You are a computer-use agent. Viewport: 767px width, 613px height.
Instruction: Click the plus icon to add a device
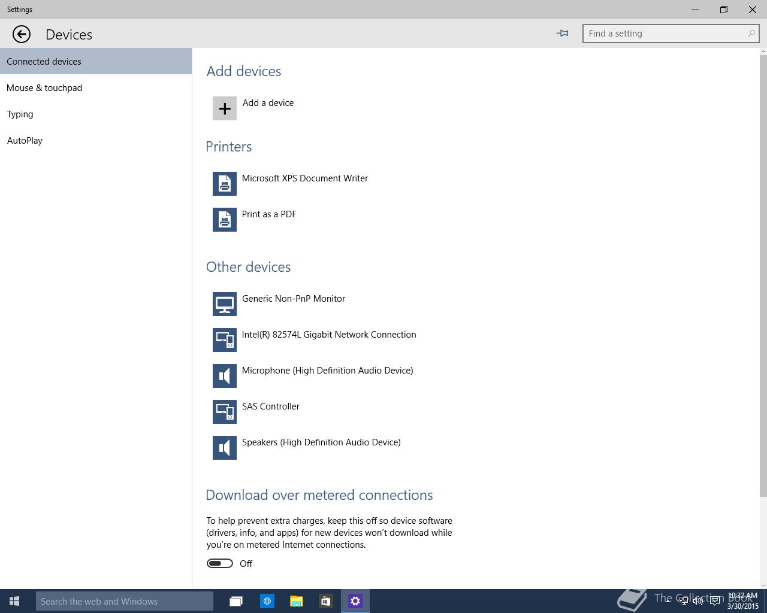click(x=225, y=108)
